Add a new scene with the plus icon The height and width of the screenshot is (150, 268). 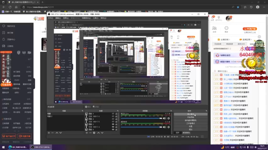(49, 133)
